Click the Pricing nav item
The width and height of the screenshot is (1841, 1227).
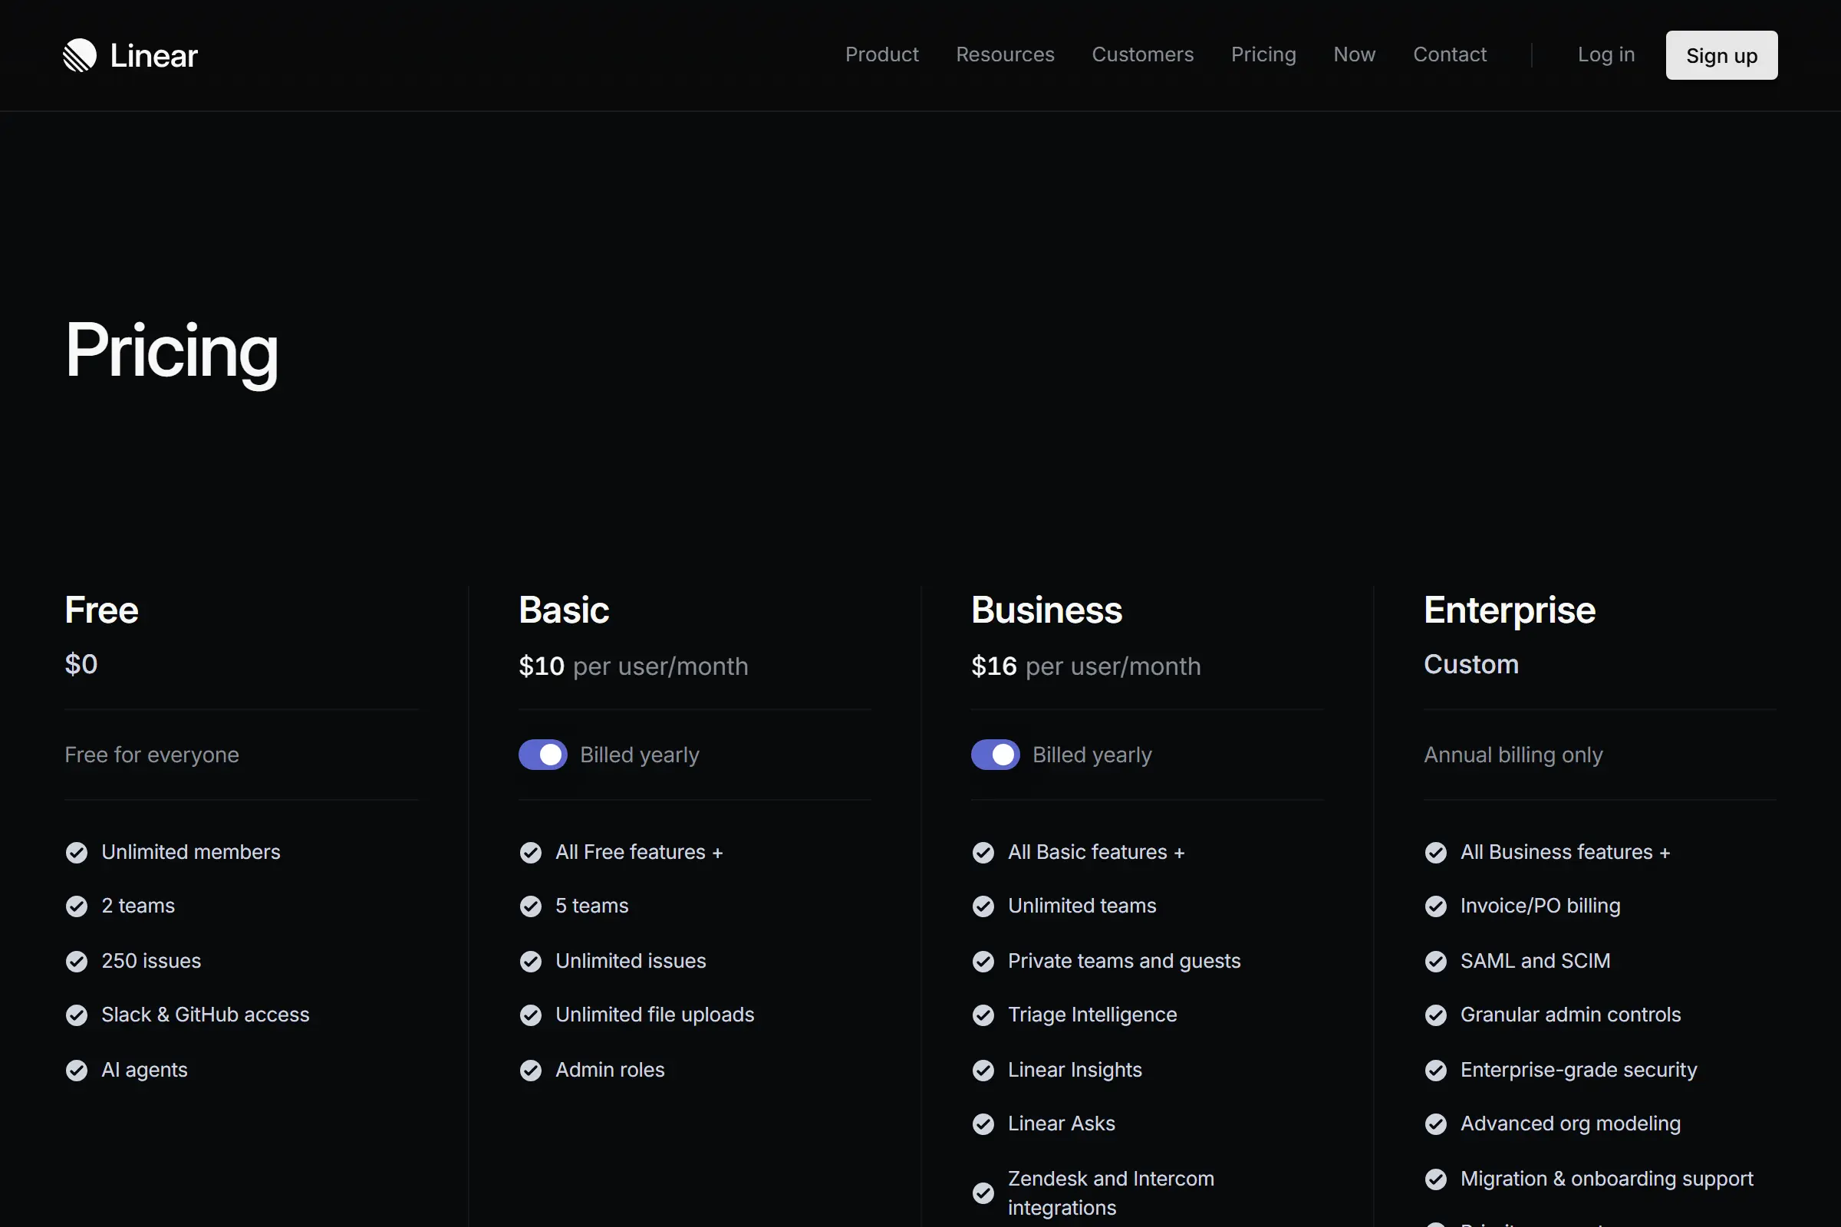[1263, 54]
